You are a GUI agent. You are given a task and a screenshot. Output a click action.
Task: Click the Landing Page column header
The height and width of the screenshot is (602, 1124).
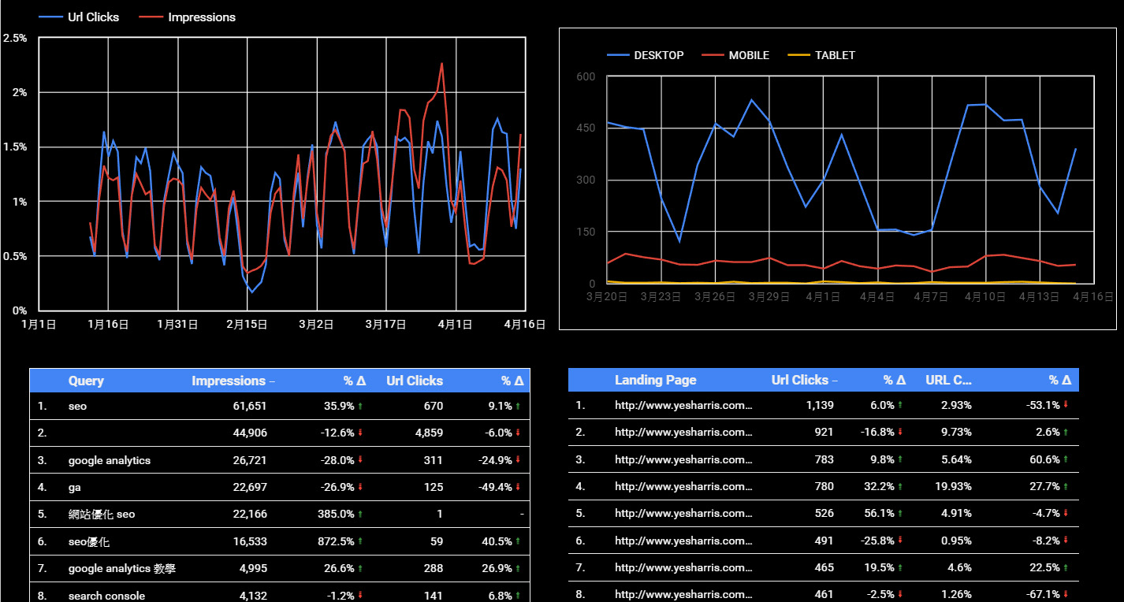pos(655,380)
